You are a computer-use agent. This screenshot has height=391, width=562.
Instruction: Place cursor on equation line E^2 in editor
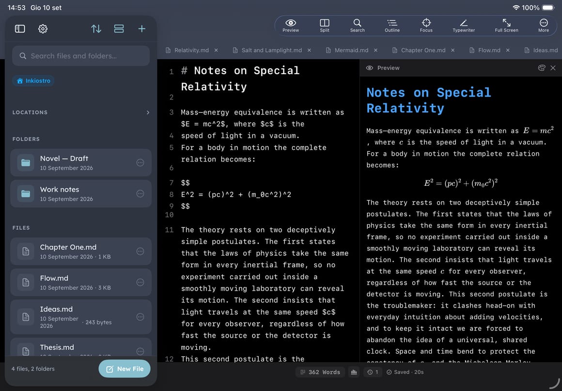236,195
